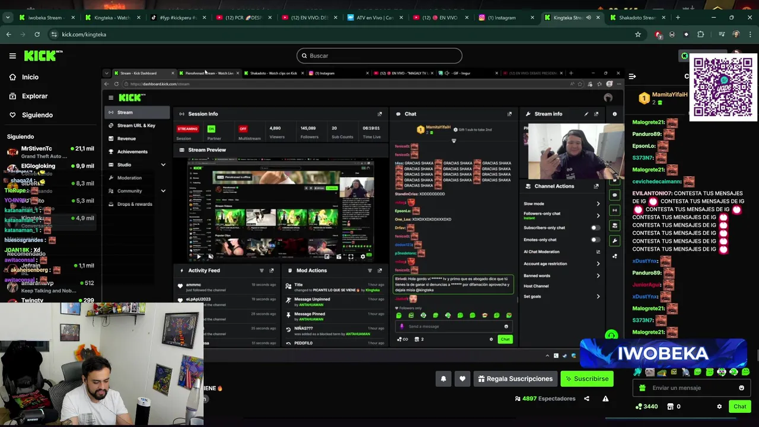
Task: Open Activity Feed filter icon
Action: click(261, 270)
